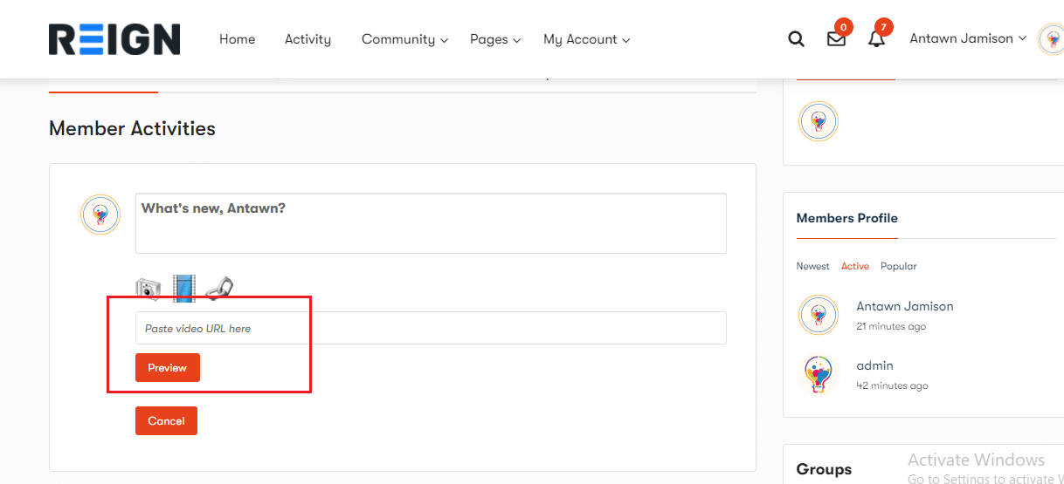Image resolution: width=1064 pixels, height=484 pixels.
Task: Open the Activity menu item
Action: coord(307,39)
